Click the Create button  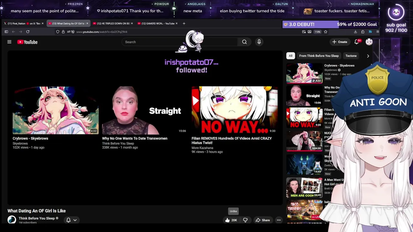[x=340, y=42]
